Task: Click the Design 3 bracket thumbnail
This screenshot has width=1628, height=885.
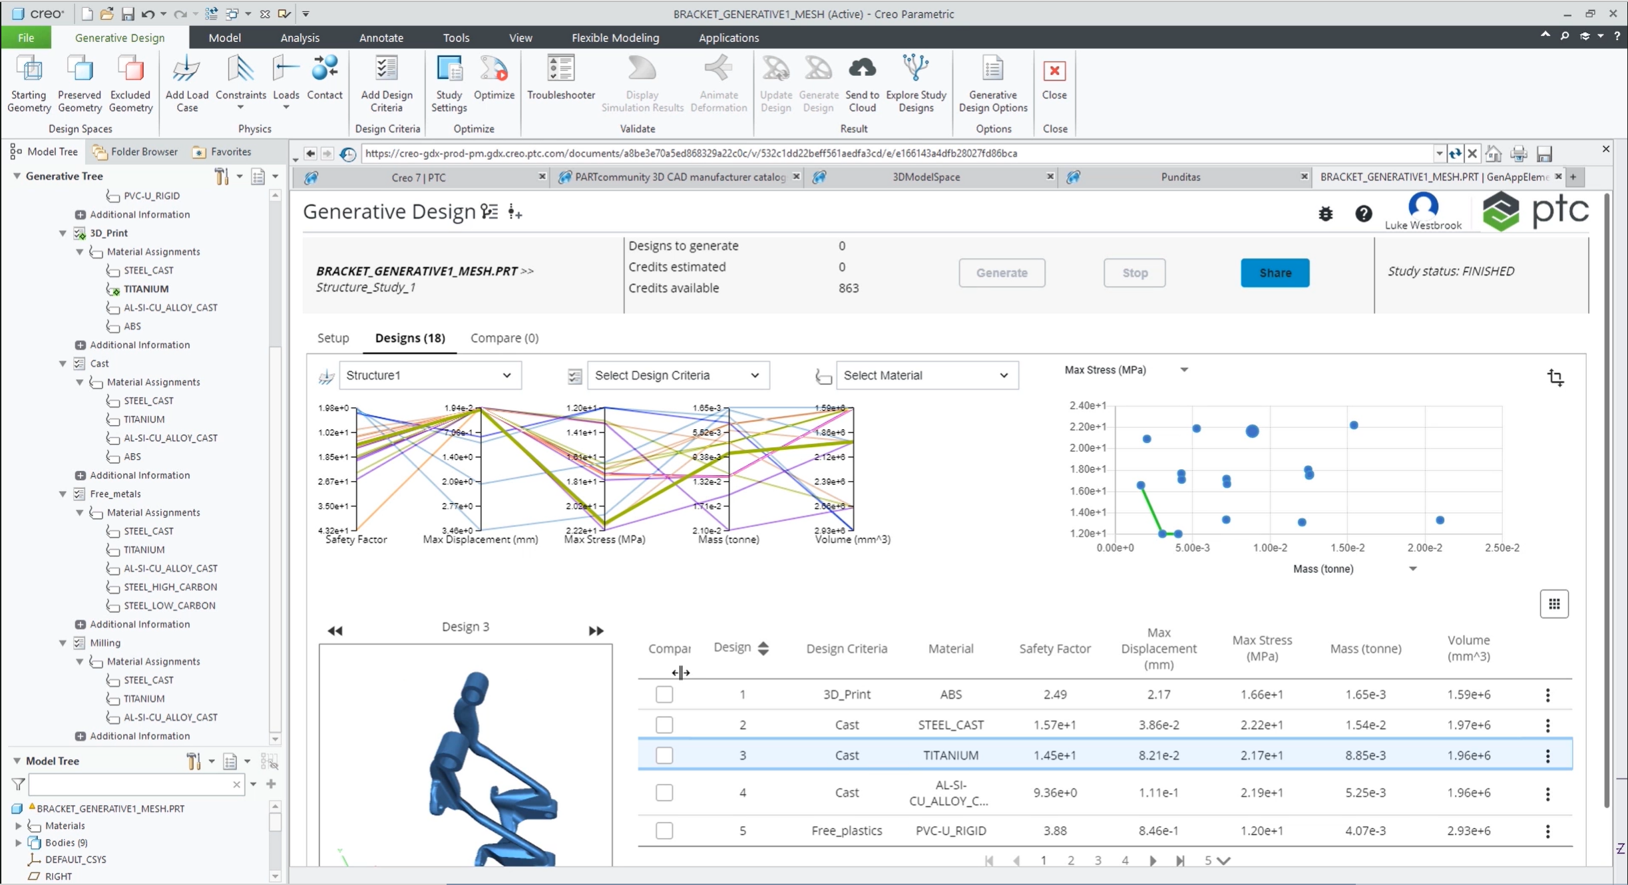Action: [x=465, y=755]
